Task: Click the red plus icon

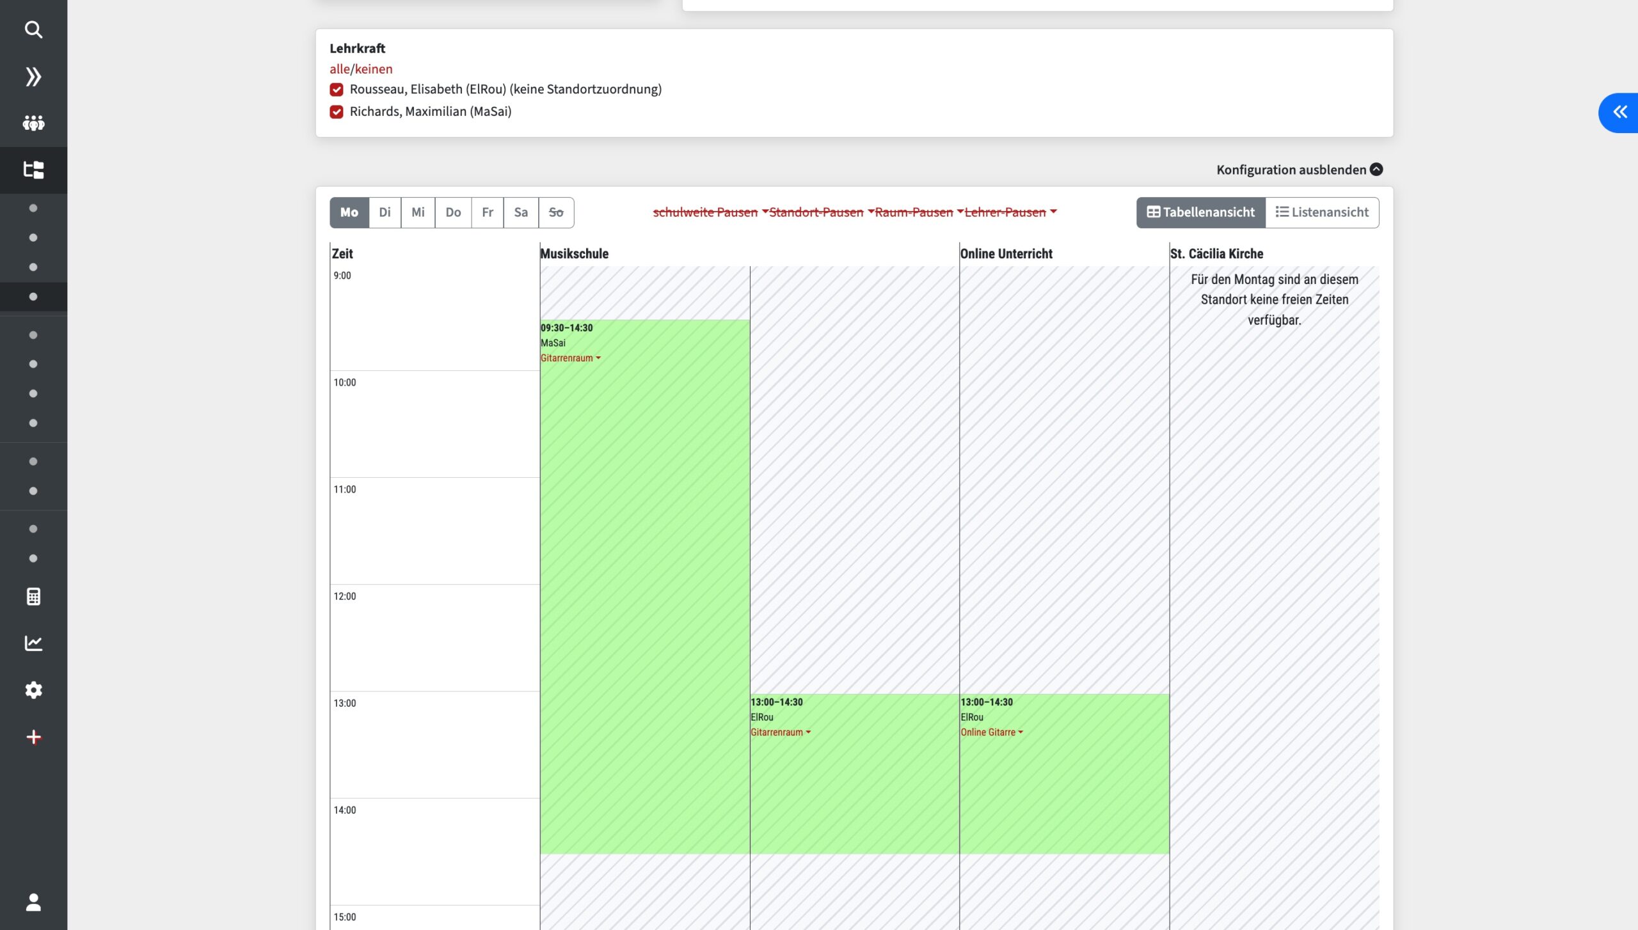Action: click(x=33, y=737)
